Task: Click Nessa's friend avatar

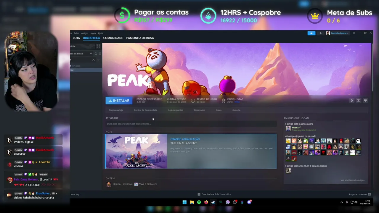Action: (x=288, y=129)
